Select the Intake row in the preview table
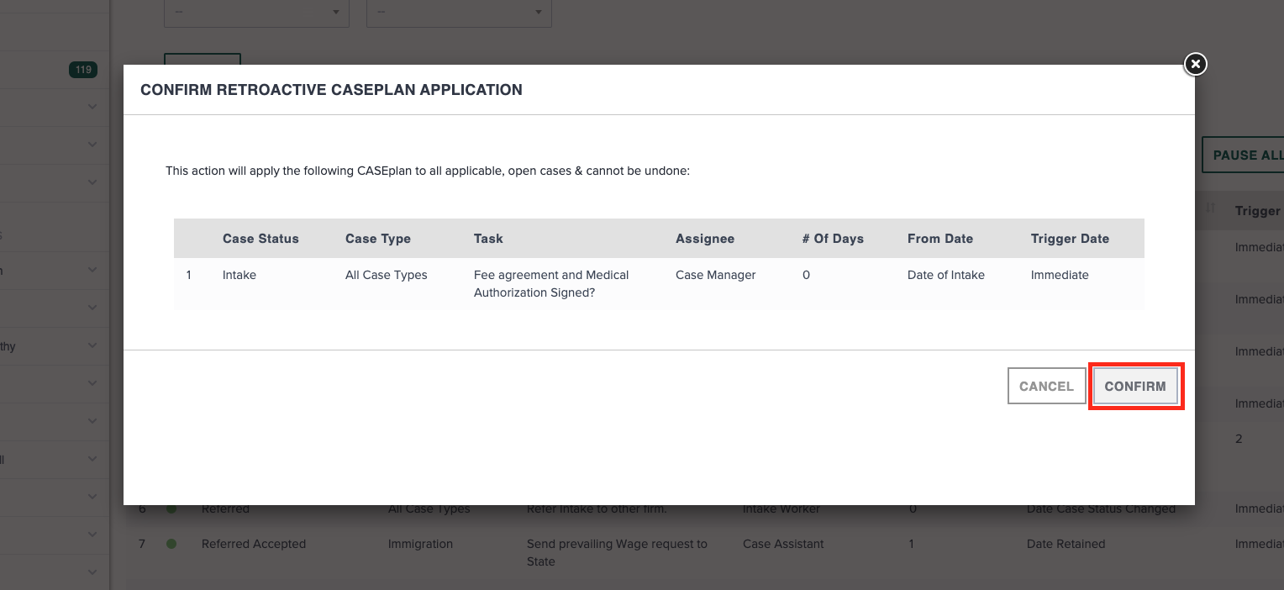Screen dimensions: 1284x590 click(x=239, y=275)
